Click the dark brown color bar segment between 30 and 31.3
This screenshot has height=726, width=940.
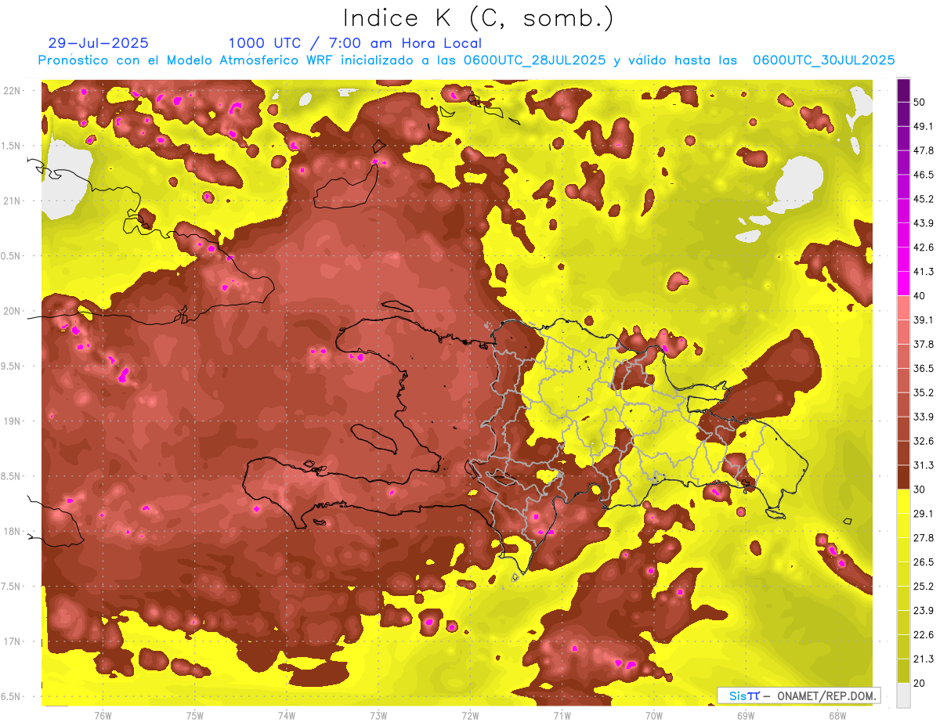pos(903,477)
